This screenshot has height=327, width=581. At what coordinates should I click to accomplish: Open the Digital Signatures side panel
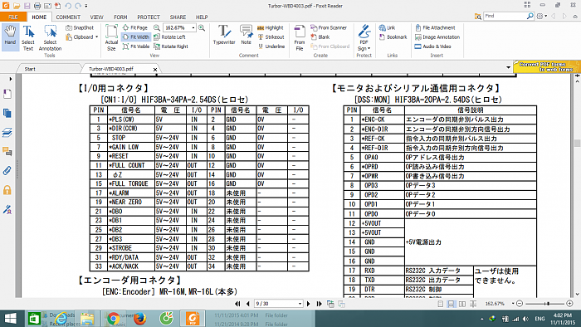point(7,210)
